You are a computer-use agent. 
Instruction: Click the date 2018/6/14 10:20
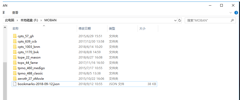90,47
